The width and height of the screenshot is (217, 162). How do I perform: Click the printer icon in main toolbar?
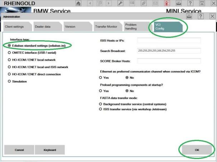[x=179, y=3]
